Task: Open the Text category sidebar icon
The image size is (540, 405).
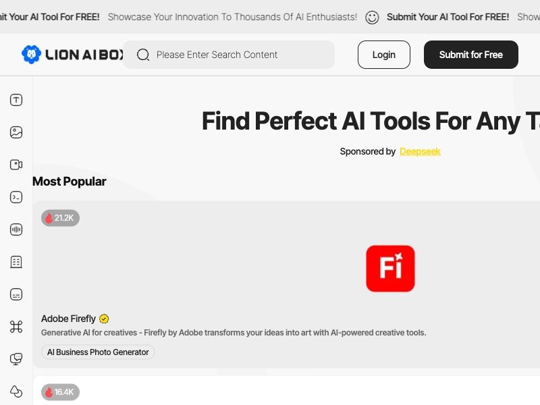Action: tap(16, 100)
